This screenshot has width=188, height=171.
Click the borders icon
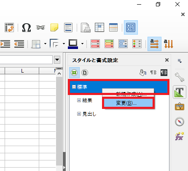[x=36, y=44]
